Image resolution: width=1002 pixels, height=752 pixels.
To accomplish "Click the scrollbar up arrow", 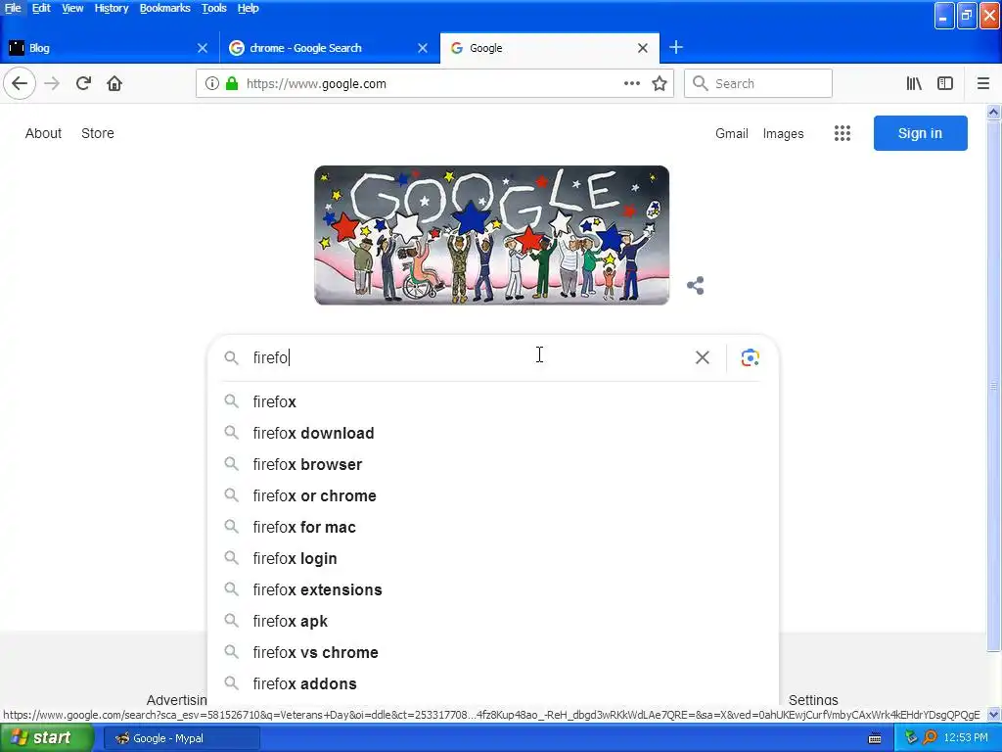I will tap(994, 113).
